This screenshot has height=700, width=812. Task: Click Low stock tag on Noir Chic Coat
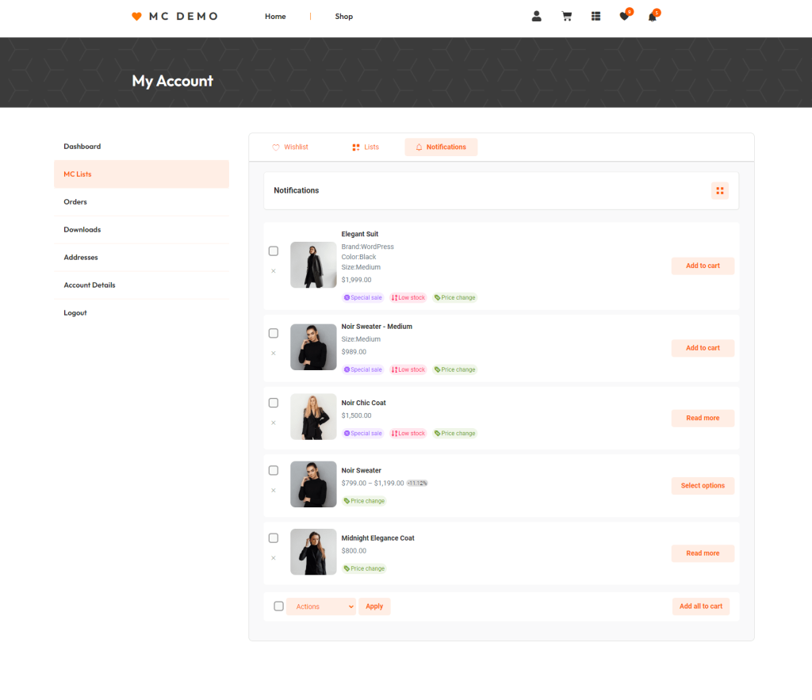[x=408, y=434]
